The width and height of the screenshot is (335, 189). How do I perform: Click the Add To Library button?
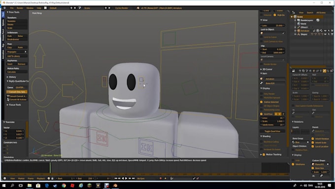pos(17,56)
